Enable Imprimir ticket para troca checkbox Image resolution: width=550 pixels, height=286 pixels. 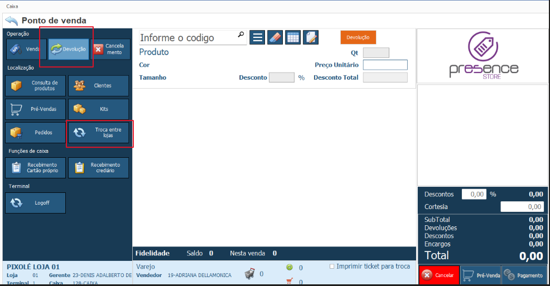332,266
